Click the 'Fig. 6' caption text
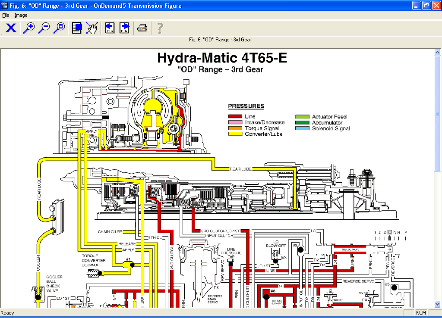 pyautogui.click(x=220, y=40)
